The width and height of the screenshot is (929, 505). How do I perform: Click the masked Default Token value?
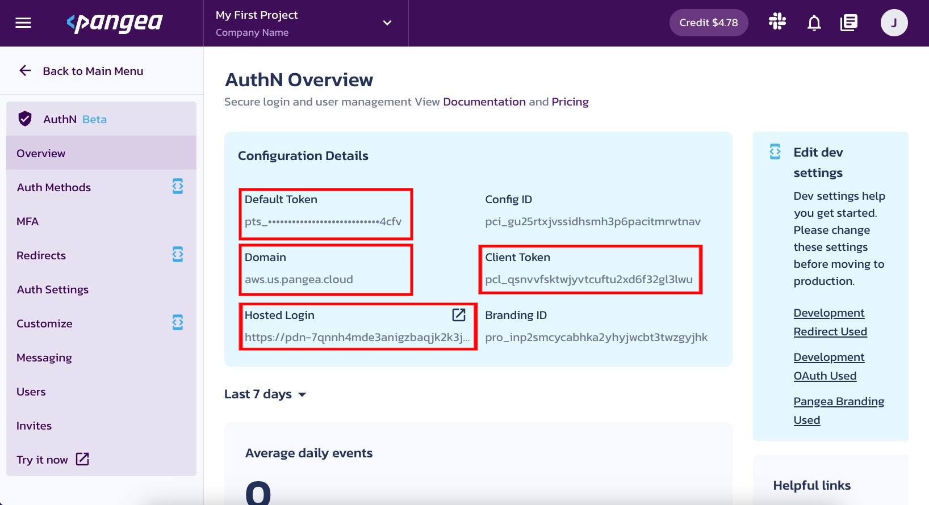[323, 221]
